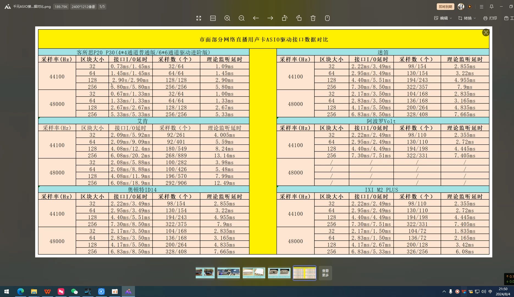The height and width of the screenshot is (297, 514).
Task: Click the cell reading 6.08ms/20.2ms
Action: click(x=131, y=155)
